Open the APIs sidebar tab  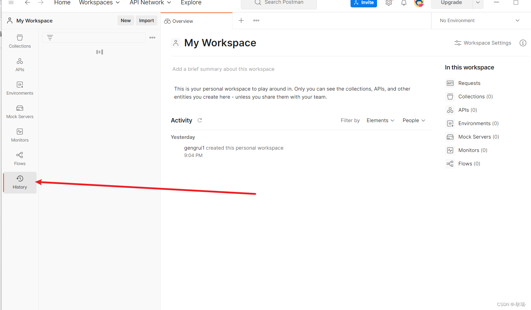(20, 65)
